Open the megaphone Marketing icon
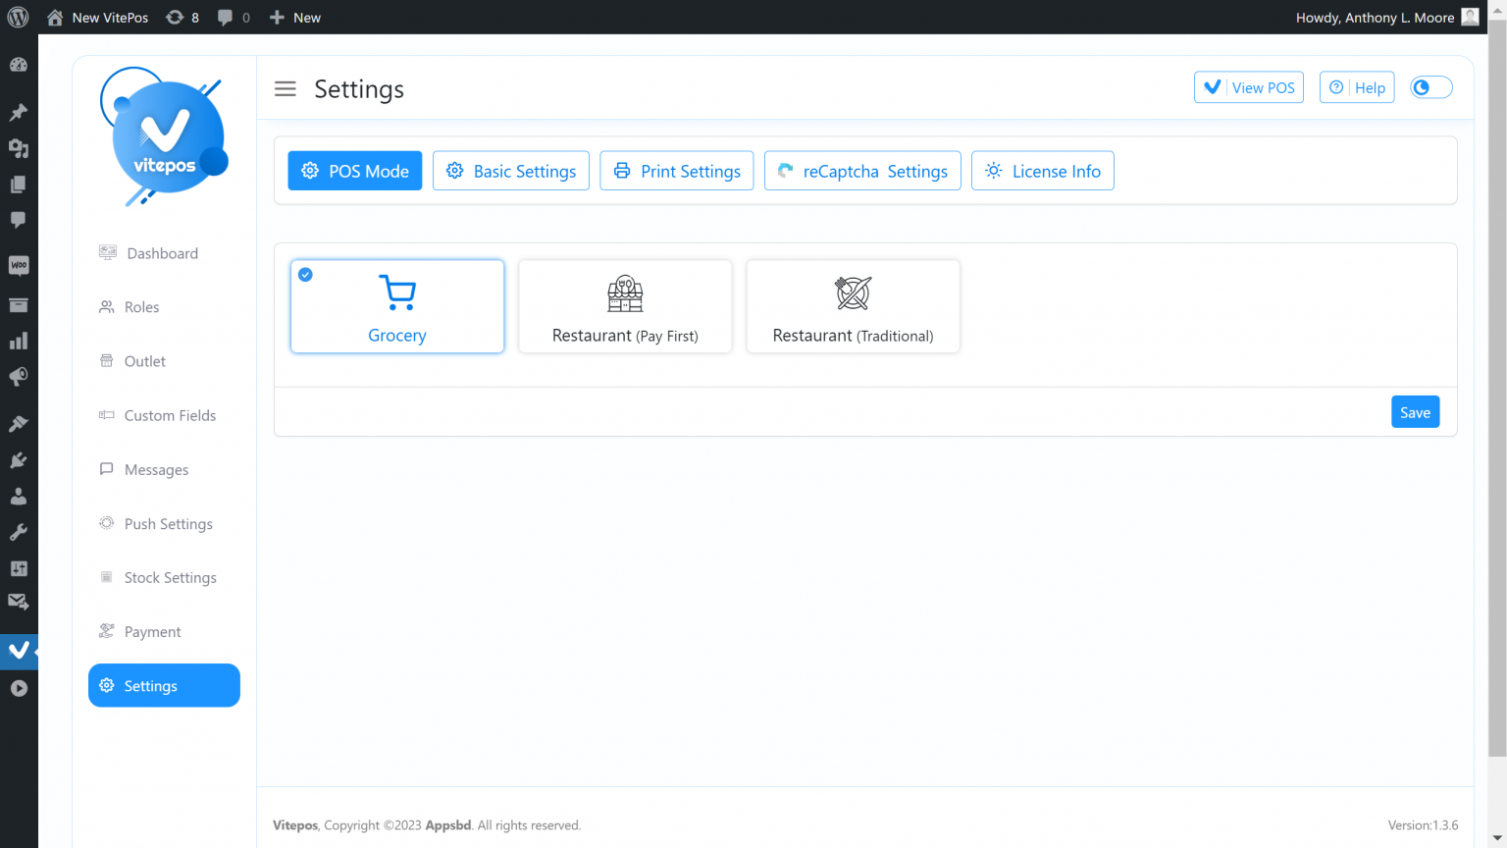 [x=19, y=376]
